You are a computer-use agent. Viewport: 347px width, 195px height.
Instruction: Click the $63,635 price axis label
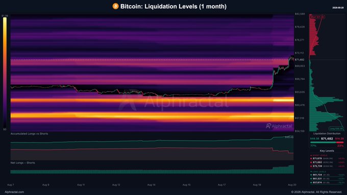[300, 92]
